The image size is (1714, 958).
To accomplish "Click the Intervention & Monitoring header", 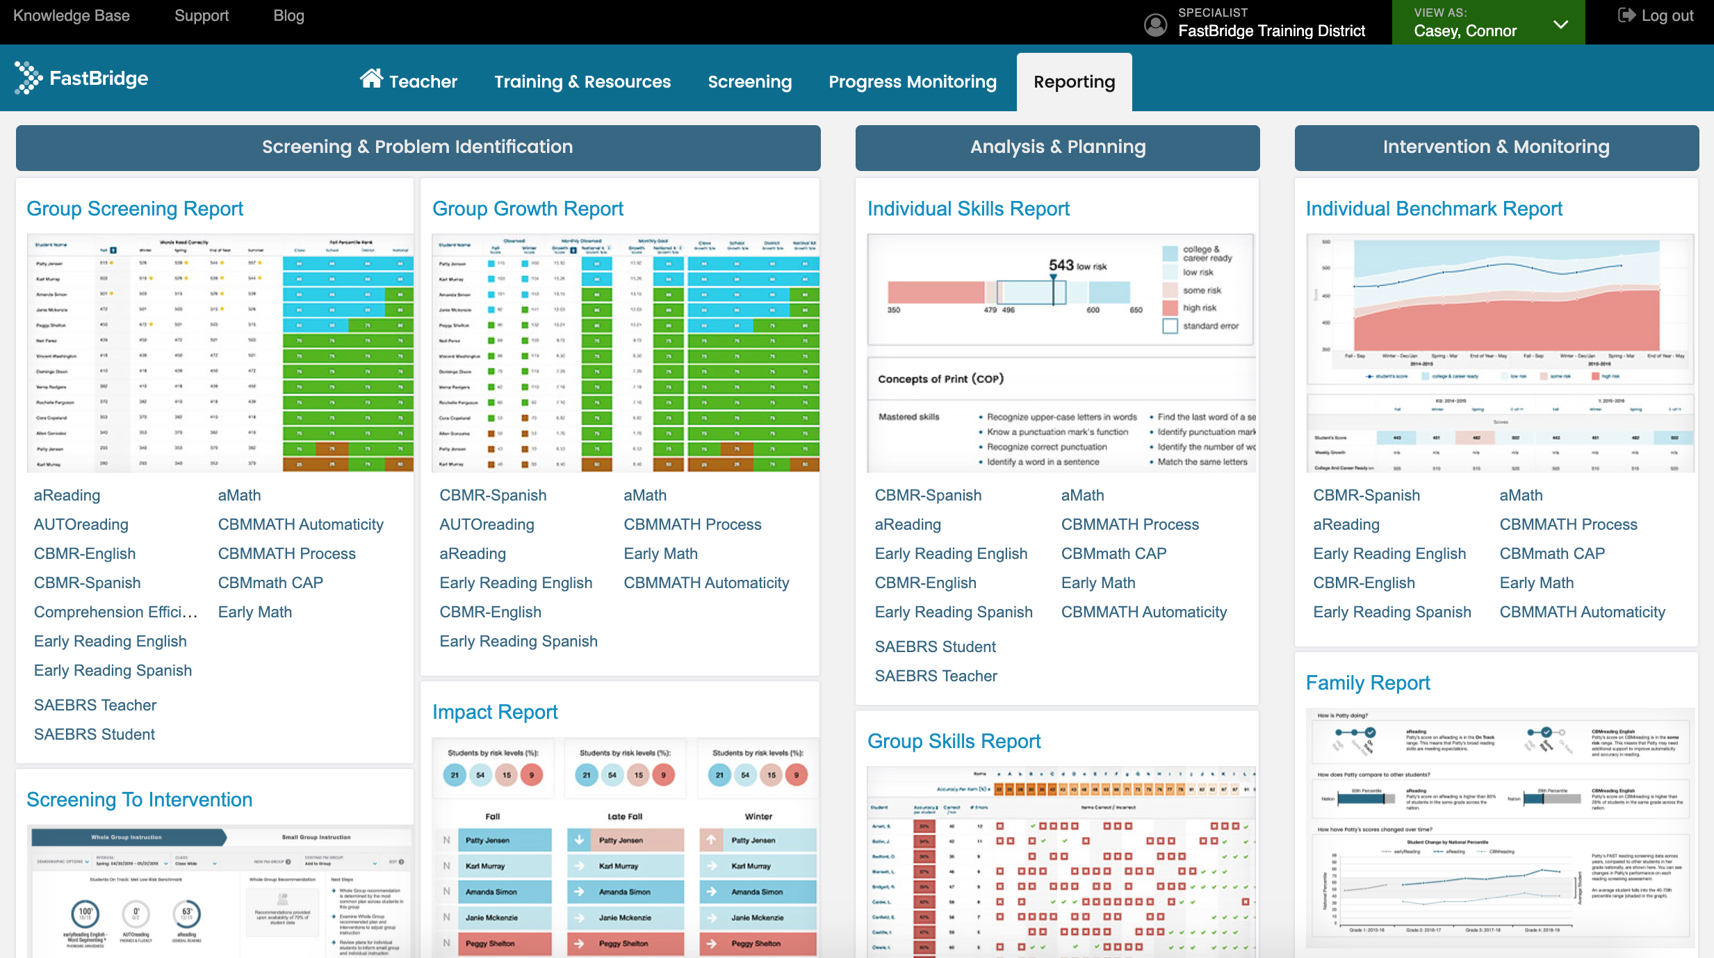I will coord(1496,147).
